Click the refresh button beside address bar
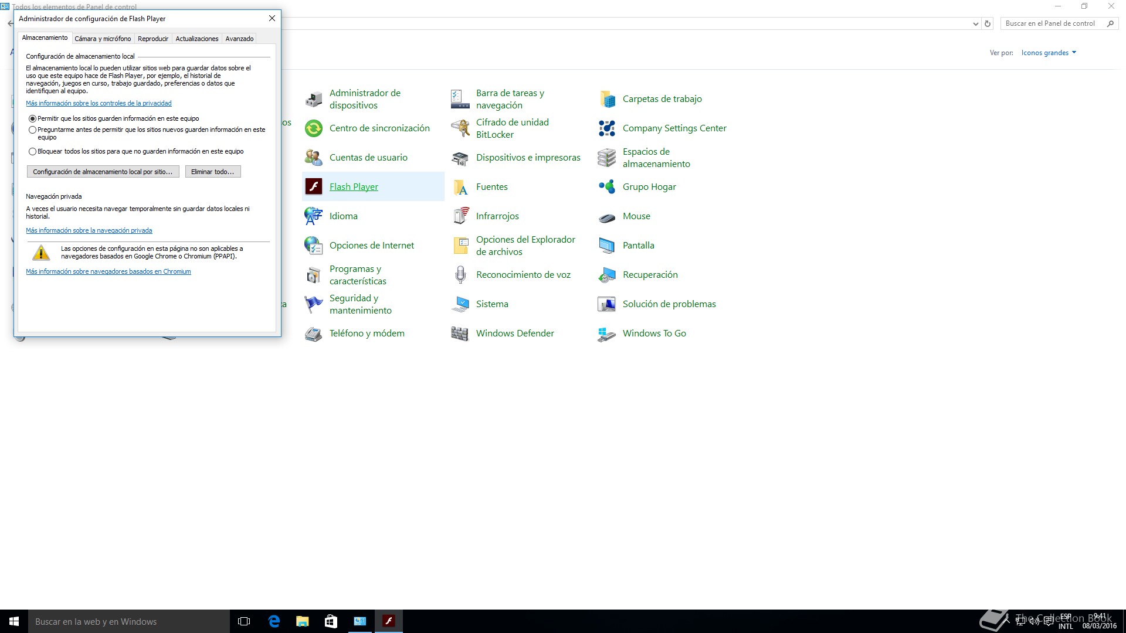1126x633 pixels. coord(988,24)
